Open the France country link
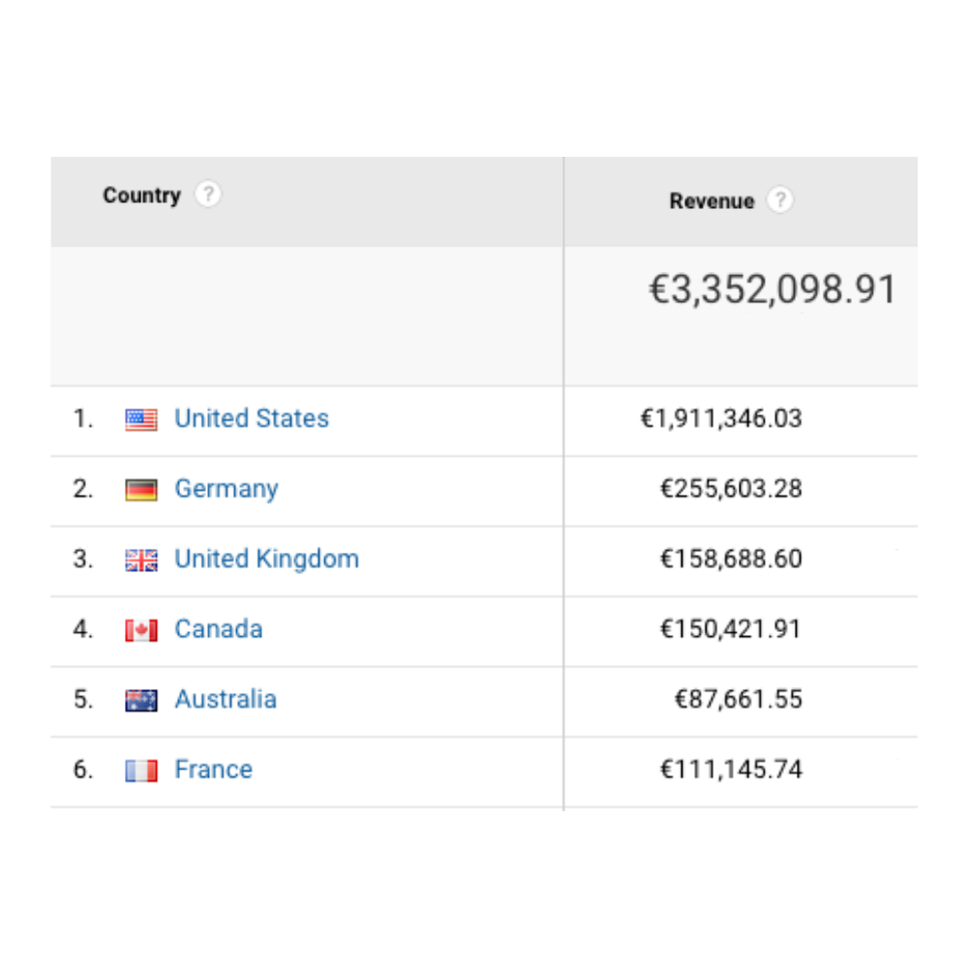Image resolution: width=968 pixels, height=968 pixels. pos(214,770)
